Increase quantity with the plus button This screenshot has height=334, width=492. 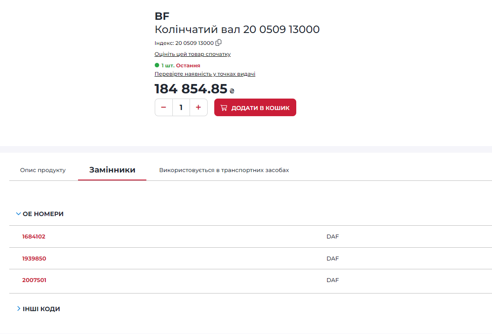[x=198, y=107]
